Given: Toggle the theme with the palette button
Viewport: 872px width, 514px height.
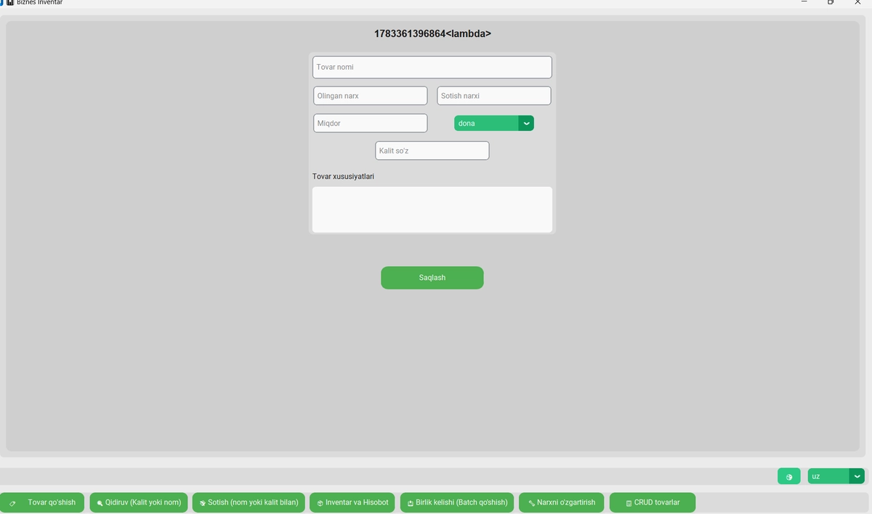Looking at the screenshot, I should click(x=788, y=477).
